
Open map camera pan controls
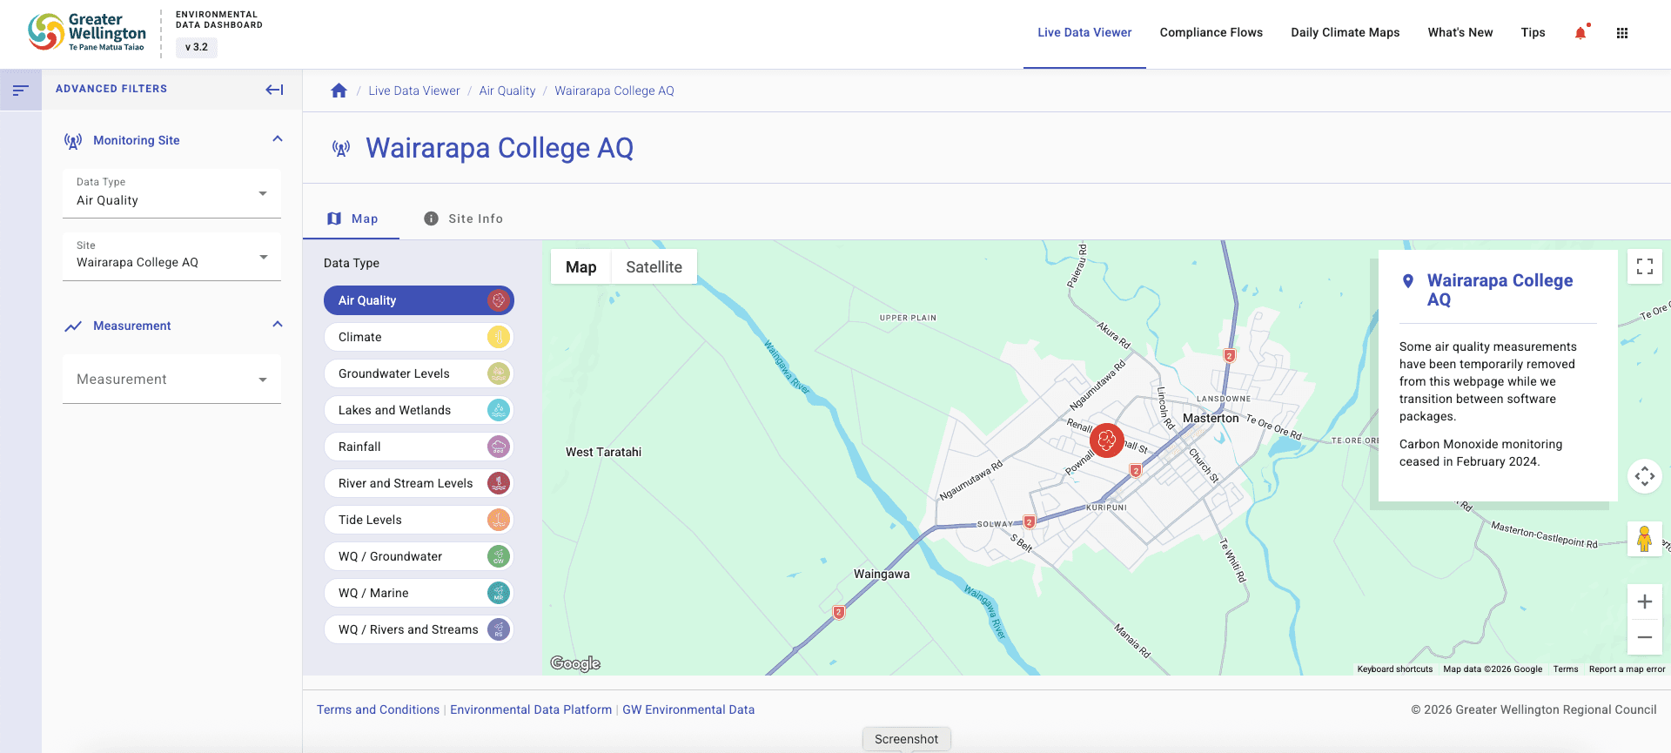1645,476
